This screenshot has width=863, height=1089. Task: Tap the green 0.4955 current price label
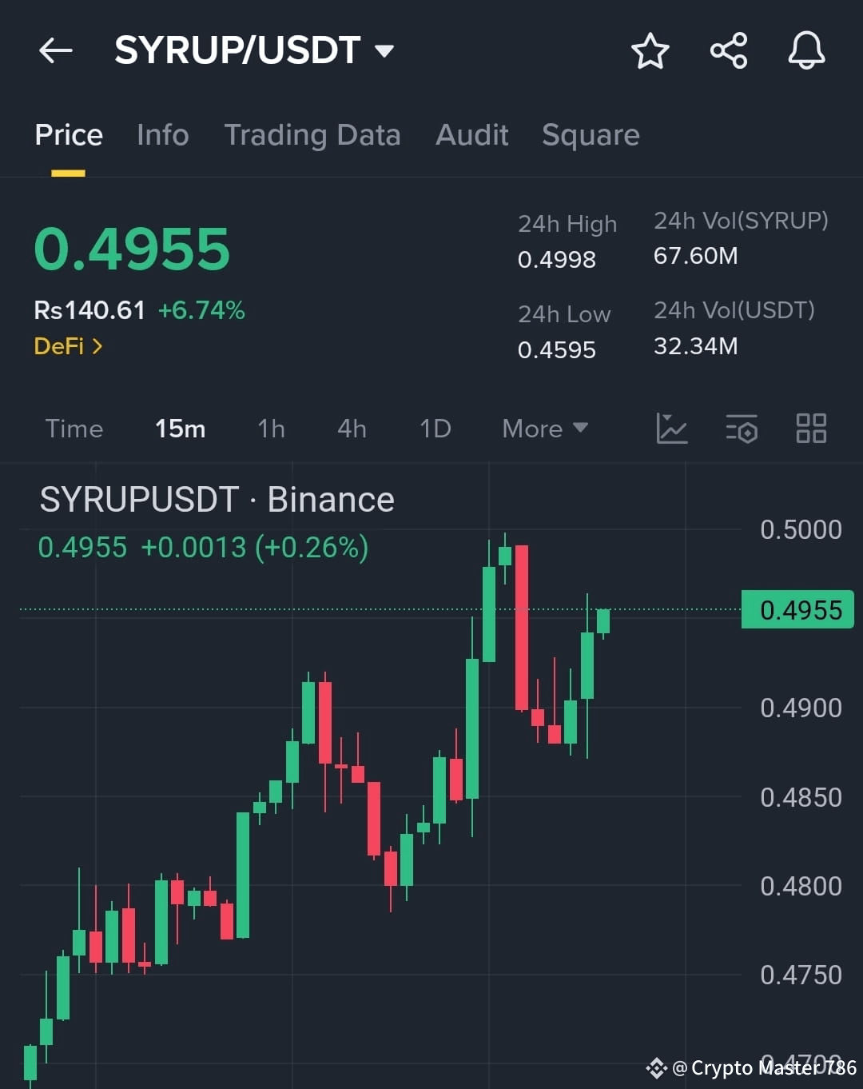[797, 610]
